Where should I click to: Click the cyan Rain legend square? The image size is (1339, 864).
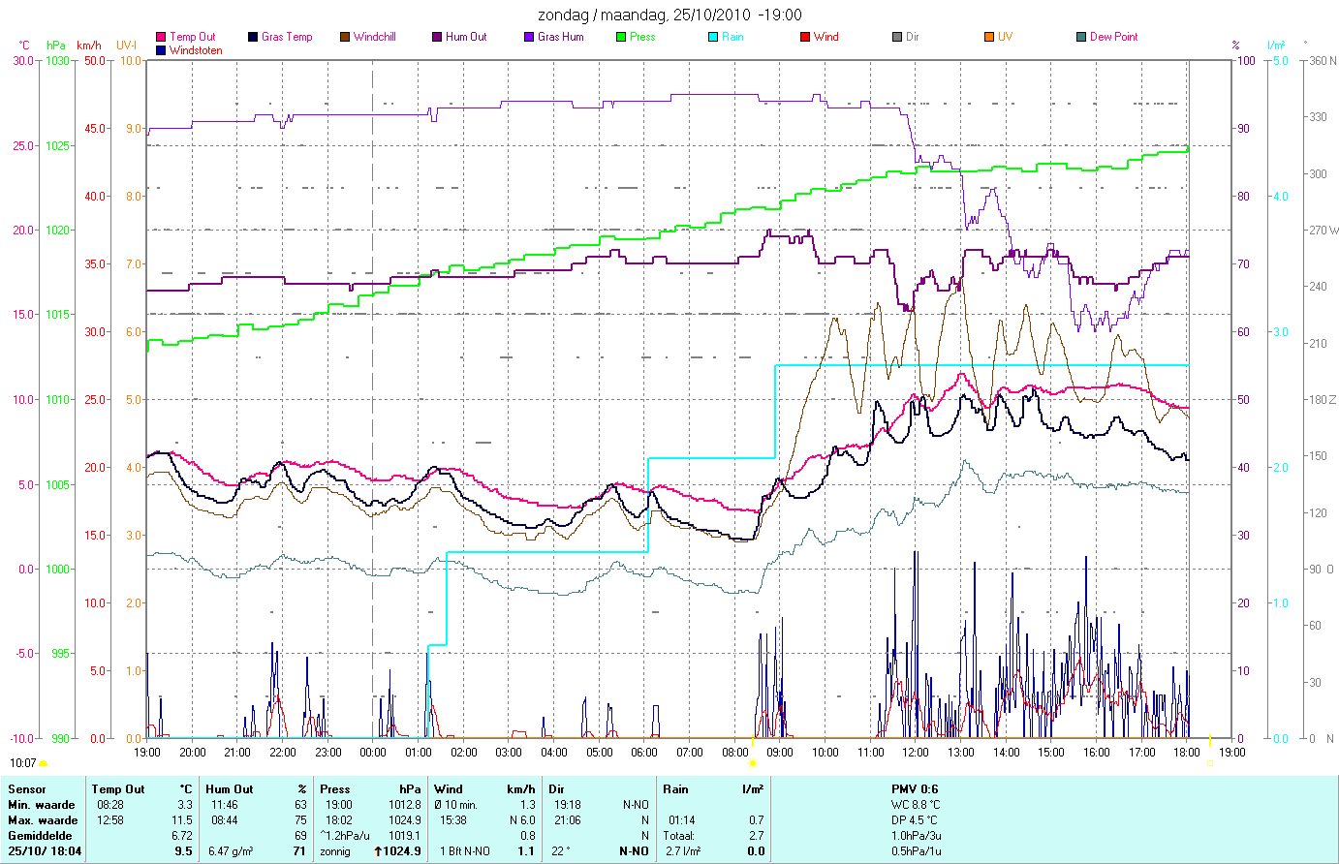(x=713, y=37)
